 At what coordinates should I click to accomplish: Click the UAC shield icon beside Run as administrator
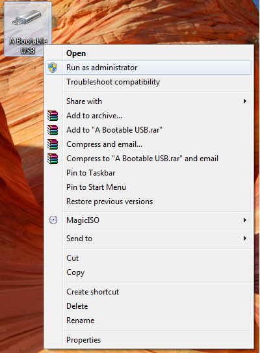pyautogui.click(x=53, y=68)
